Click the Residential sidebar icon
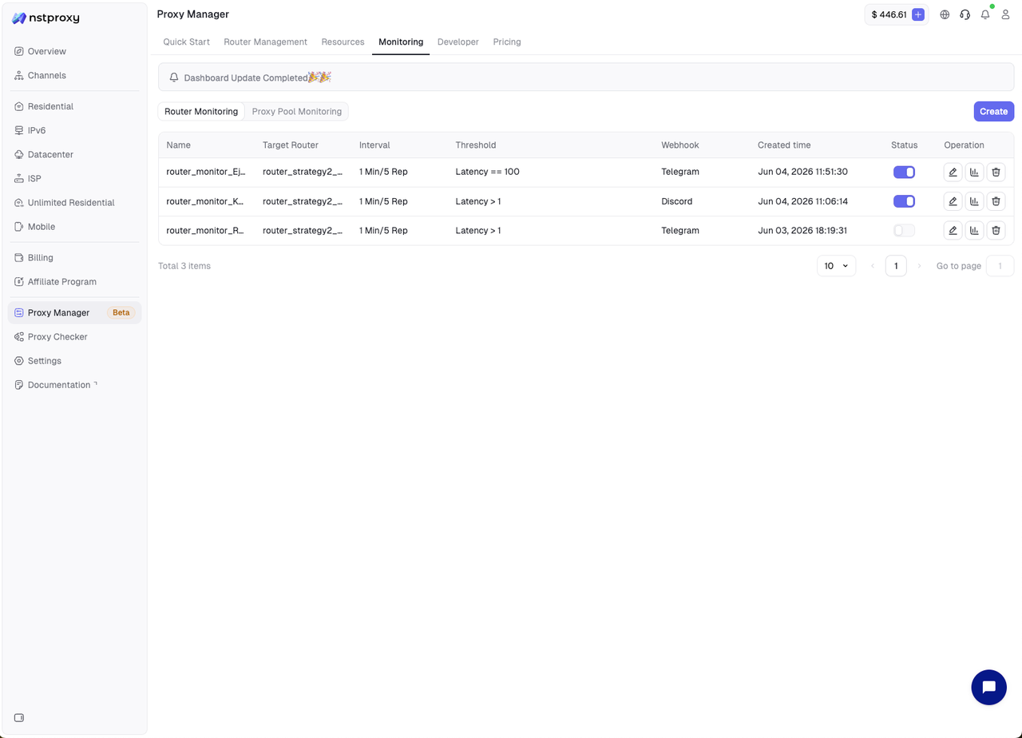Viewport: 1022px width, 738px height. [19, 106]
